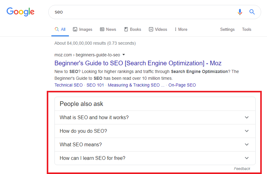
Task: Open search Tools
Action: [x=247, y=29]
